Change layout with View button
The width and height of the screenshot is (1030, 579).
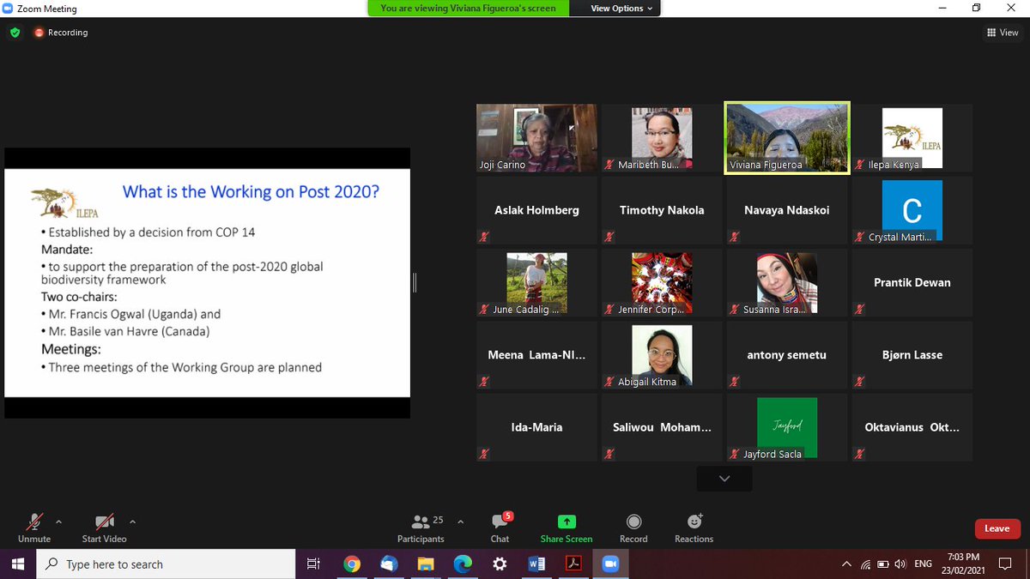click(x=1003, y=33)
